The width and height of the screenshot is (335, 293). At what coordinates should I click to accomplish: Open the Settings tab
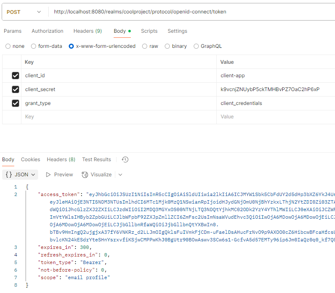point(177,31)
